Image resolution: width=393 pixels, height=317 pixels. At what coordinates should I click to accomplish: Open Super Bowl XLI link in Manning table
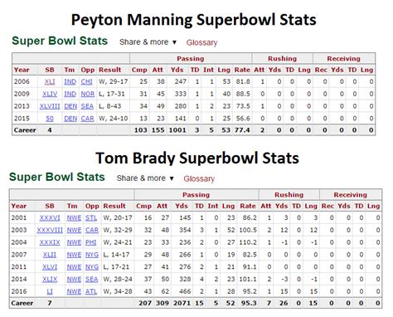50,81
